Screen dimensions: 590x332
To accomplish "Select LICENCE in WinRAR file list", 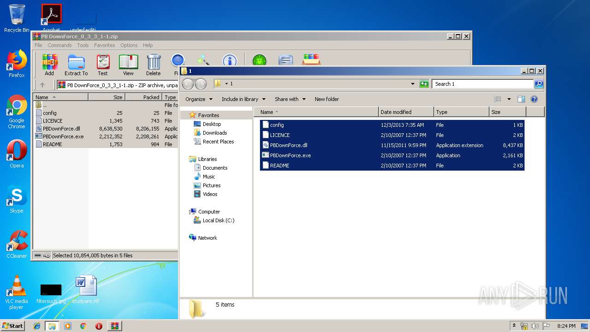I will coord(106,121).
